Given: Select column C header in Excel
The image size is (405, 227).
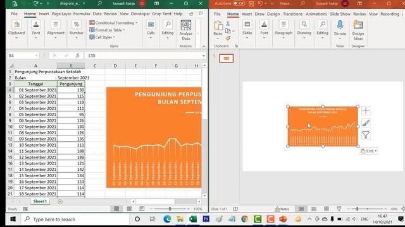Looking at the screenshot, I should coord(95,66).
